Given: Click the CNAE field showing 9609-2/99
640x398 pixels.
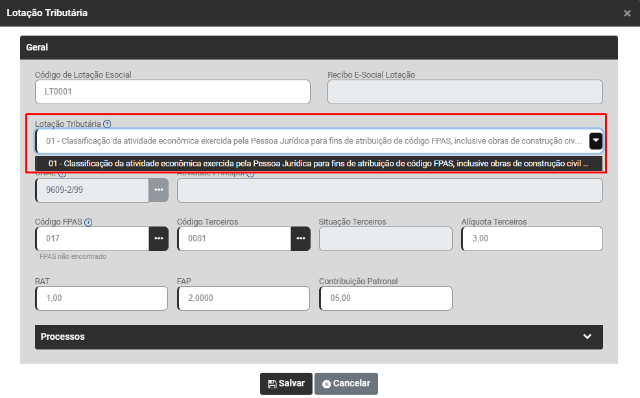Looking at the screenshot, I should coord(92,190).
